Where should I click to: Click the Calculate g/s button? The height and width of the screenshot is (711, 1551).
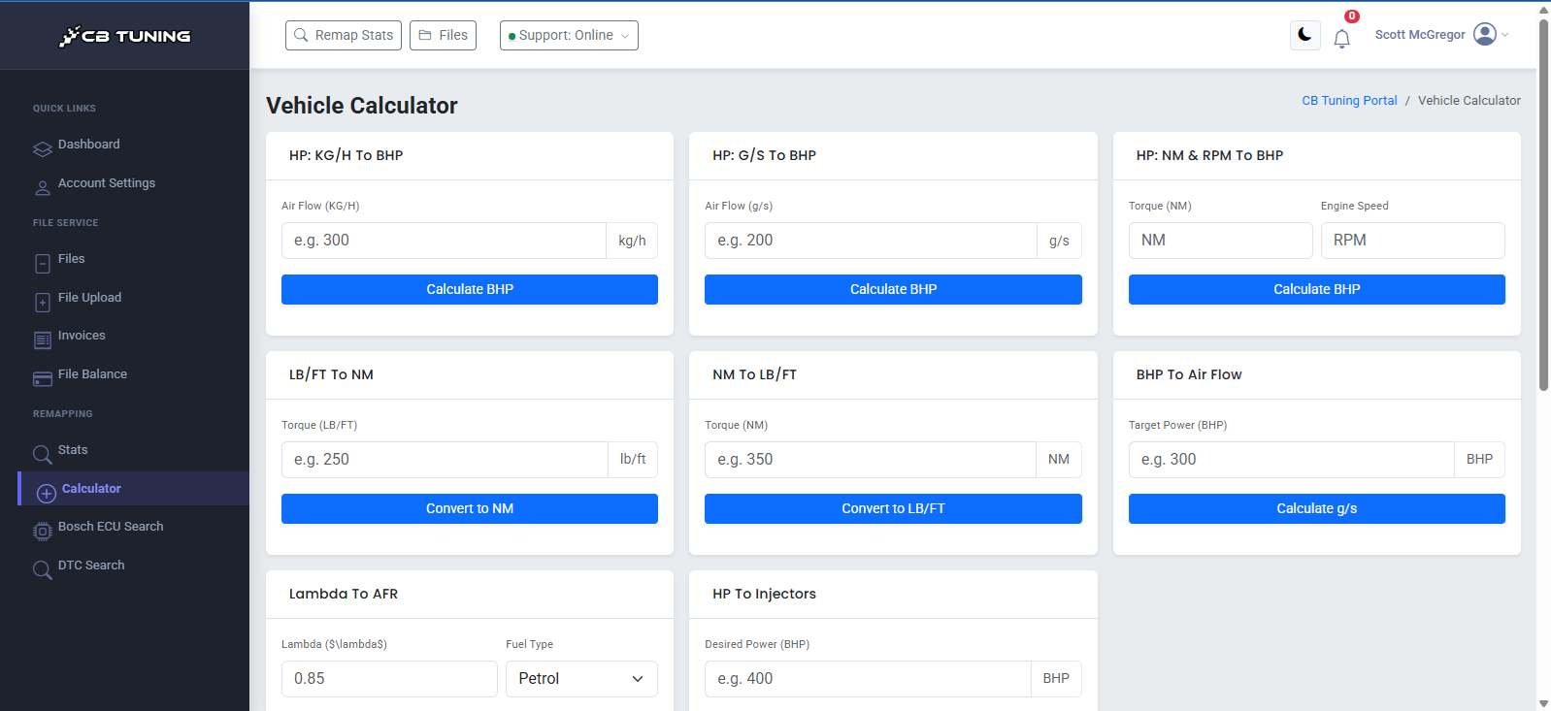(1317, 509)
